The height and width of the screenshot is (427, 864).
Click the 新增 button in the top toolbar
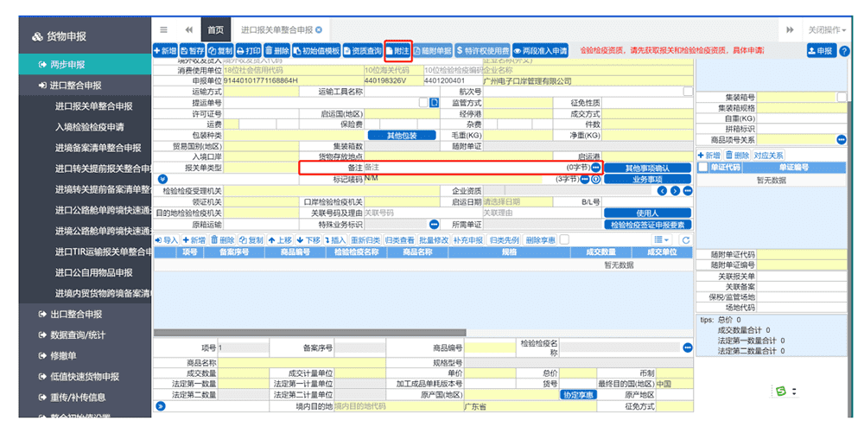165,51
